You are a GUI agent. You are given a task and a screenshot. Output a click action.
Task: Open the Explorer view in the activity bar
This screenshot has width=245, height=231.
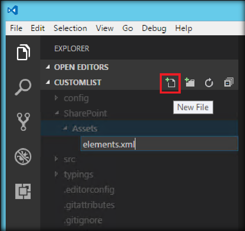point(23,52)
